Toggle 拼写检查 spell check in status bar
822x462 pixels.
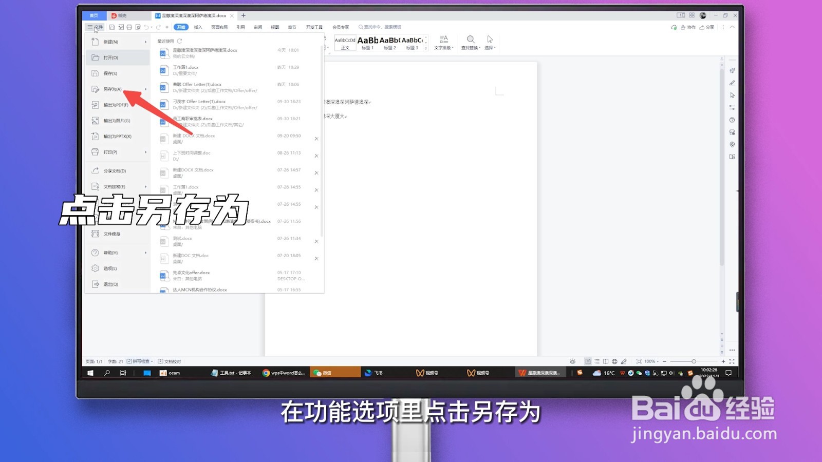point(139,361)
